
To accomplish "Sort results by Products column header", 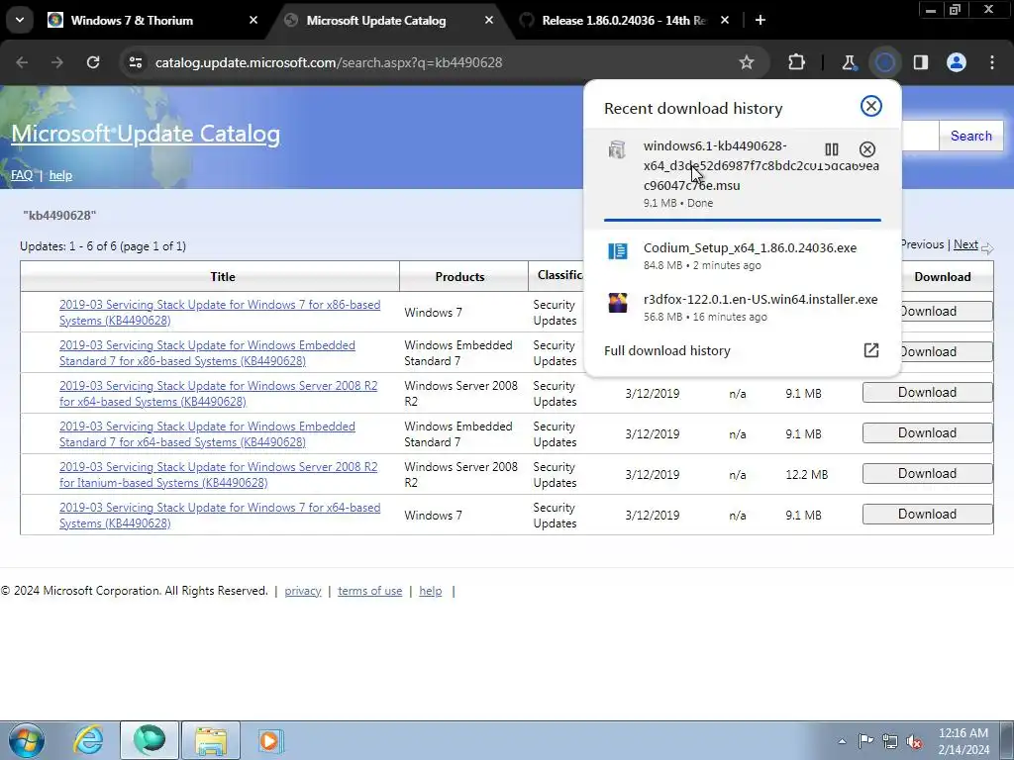I will point(459,277).
